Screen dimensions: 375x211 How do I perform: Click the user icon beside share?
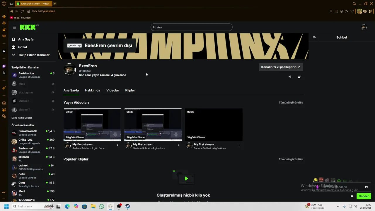pyautogui.click(x=299, y=77)
